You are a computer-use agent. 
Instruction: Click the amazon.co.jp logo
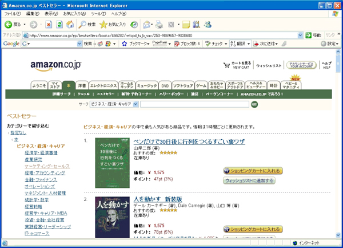[56, 65]
